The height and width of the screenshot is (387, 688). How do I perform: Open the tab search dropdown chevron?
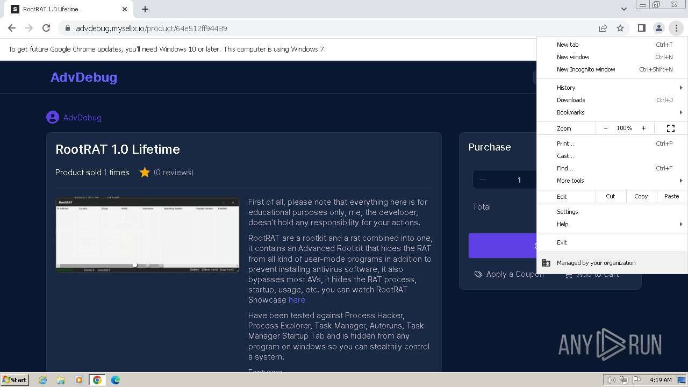[623, 9]
